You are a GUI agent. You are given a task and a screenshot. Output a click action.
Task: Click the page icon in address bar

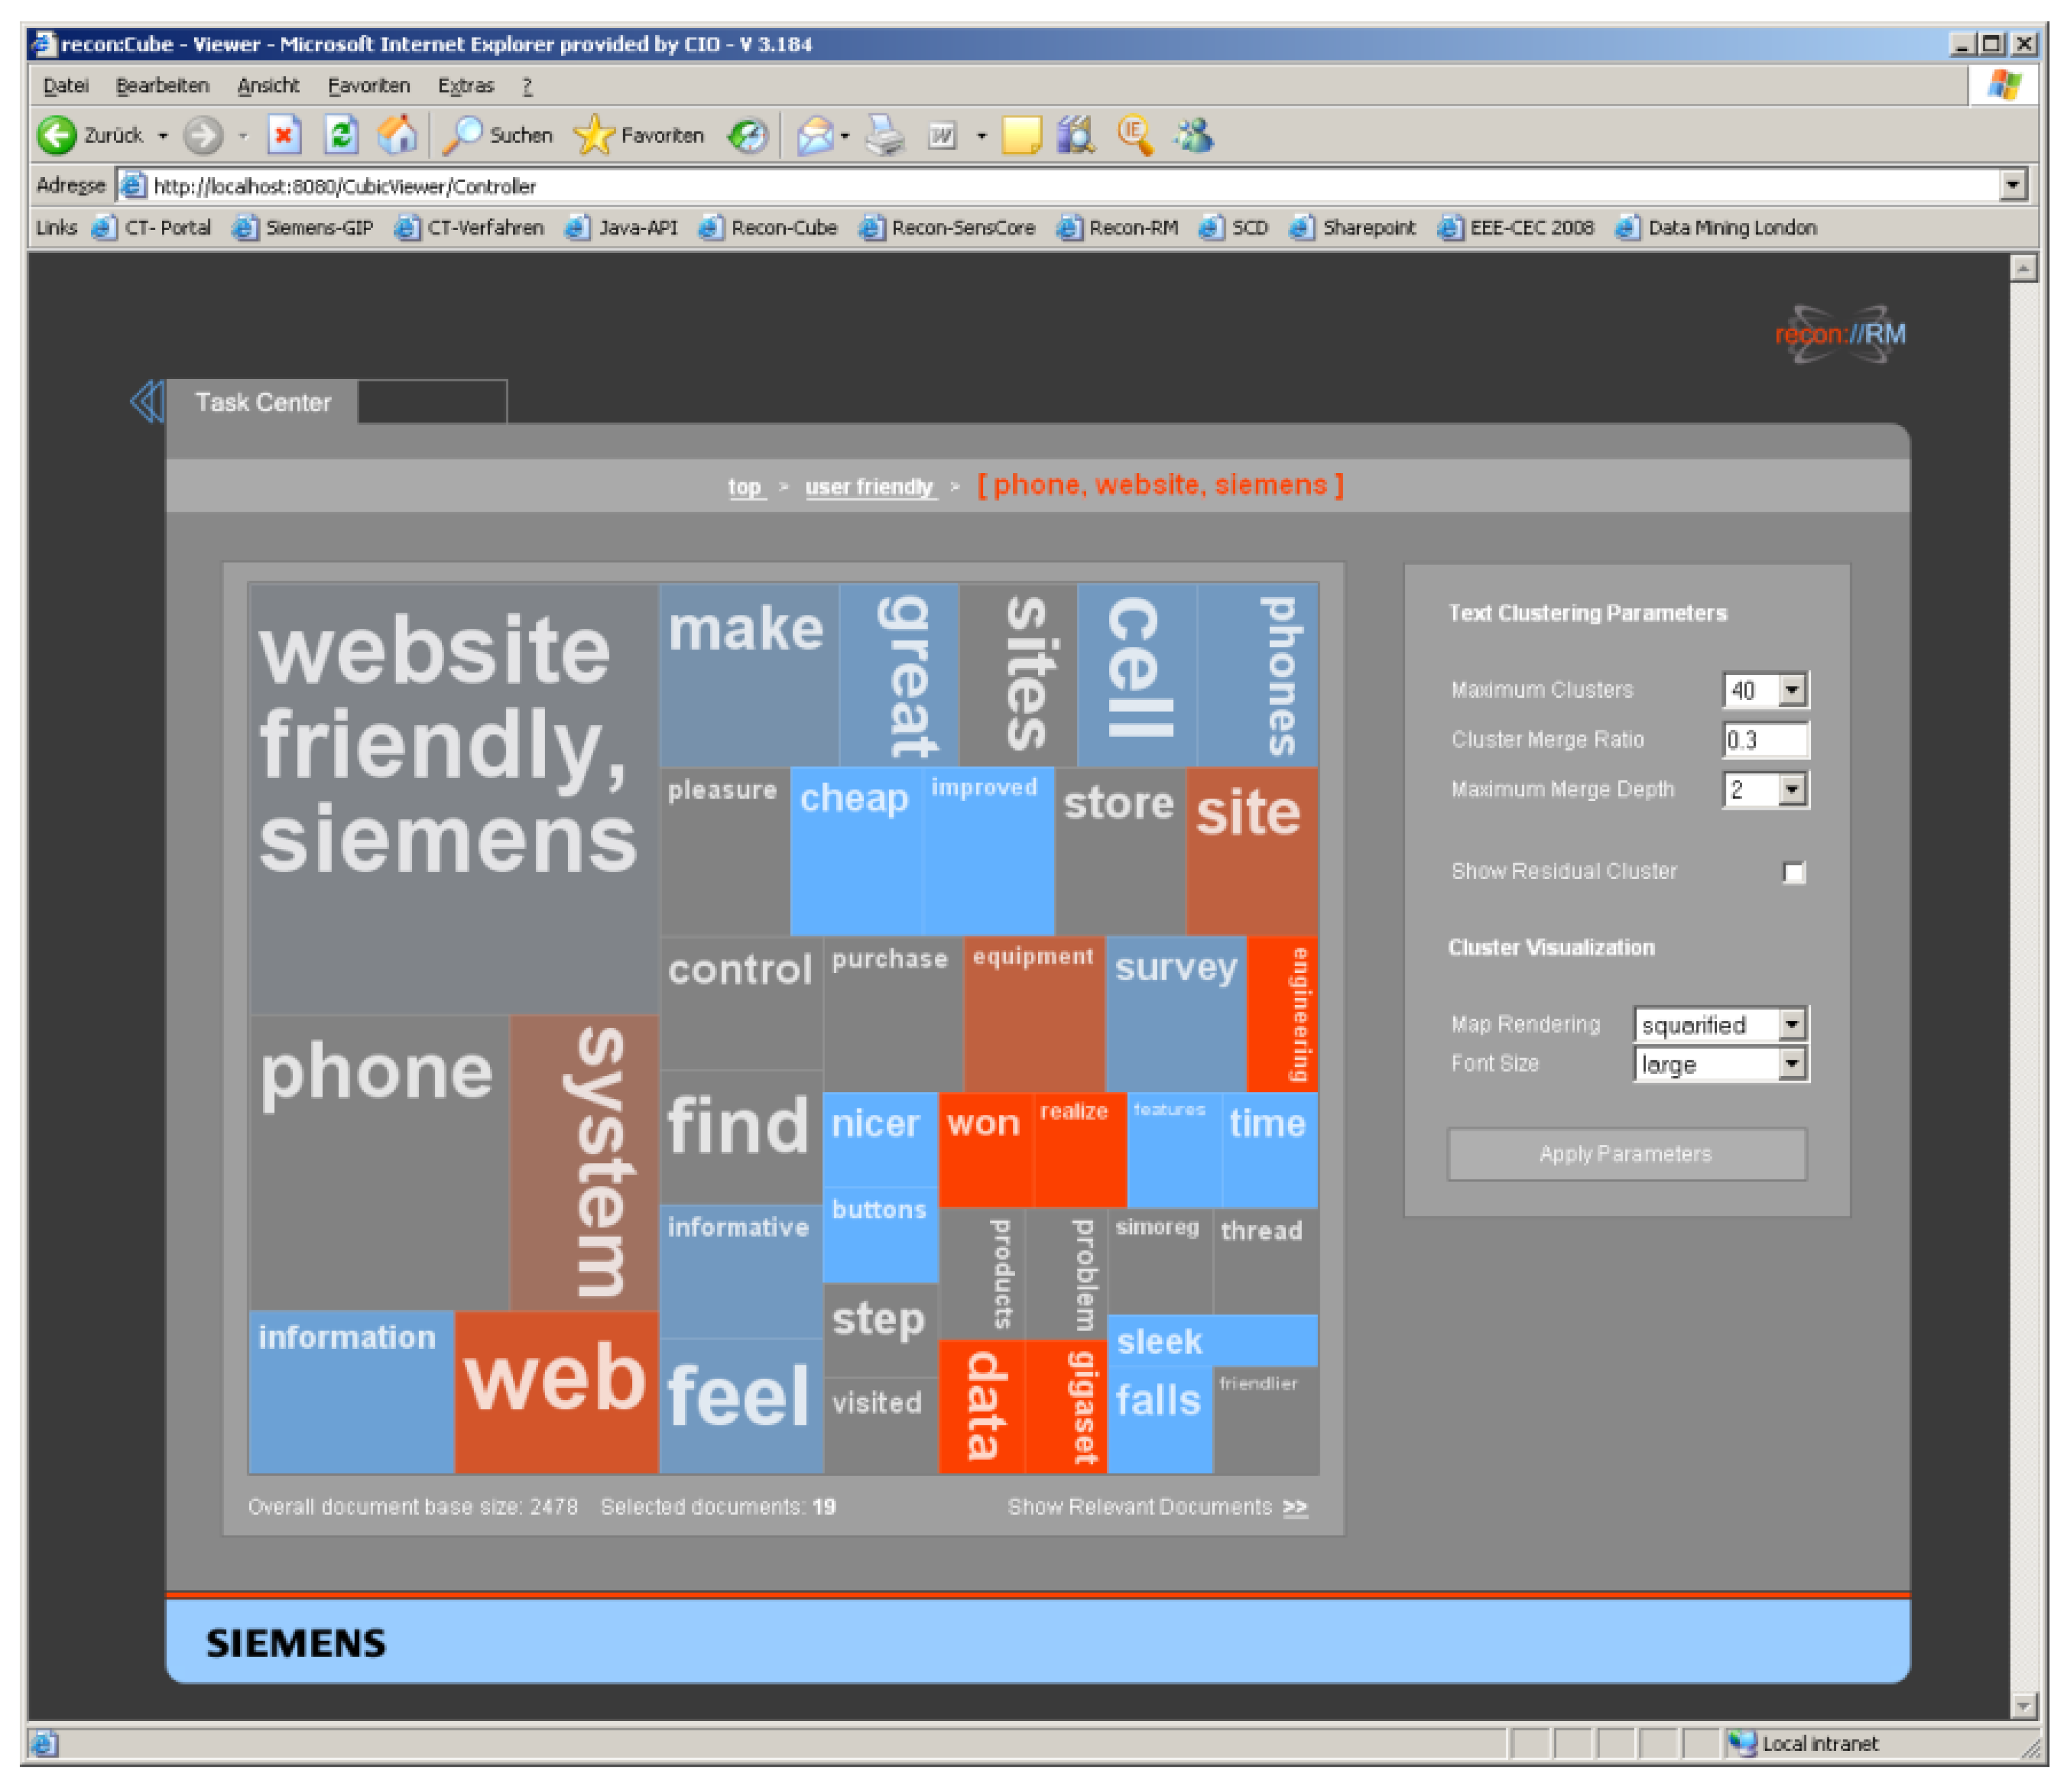coord(133,186)
